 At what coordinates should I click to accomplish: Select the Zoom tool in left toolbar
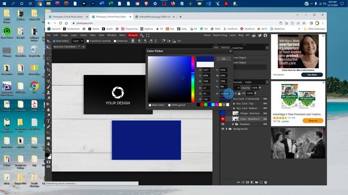pos(48,149)
